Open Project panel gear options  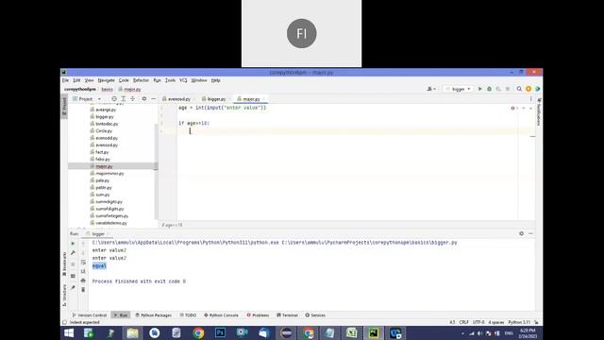click(144, 99)
